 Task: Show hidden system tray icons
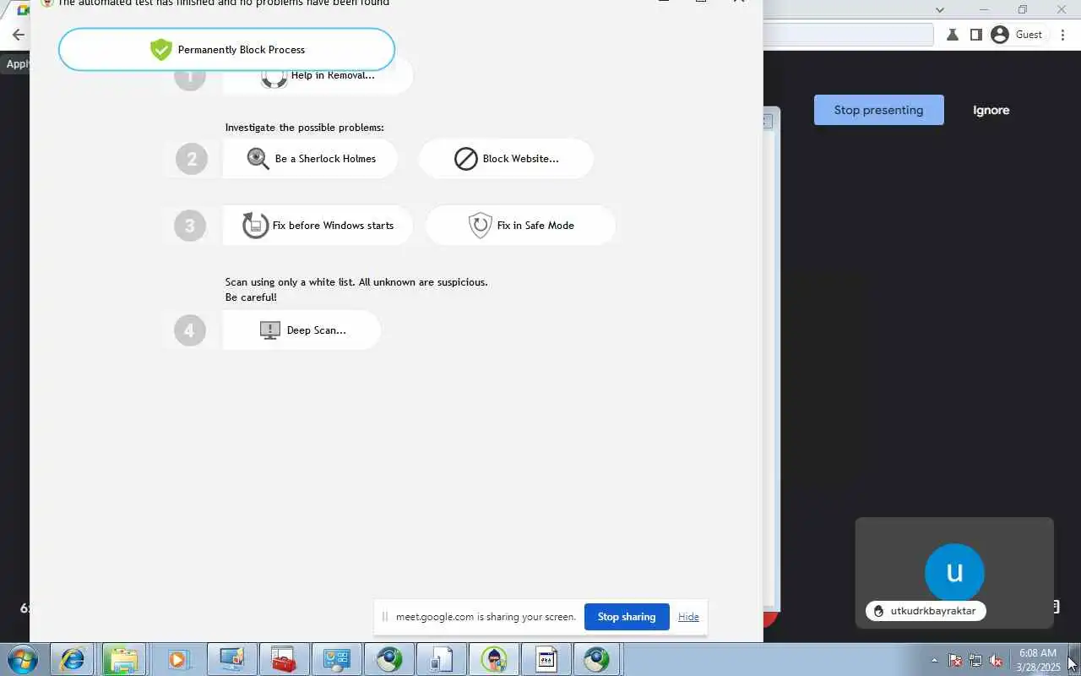pyautogui.click(x=934, y=661)
